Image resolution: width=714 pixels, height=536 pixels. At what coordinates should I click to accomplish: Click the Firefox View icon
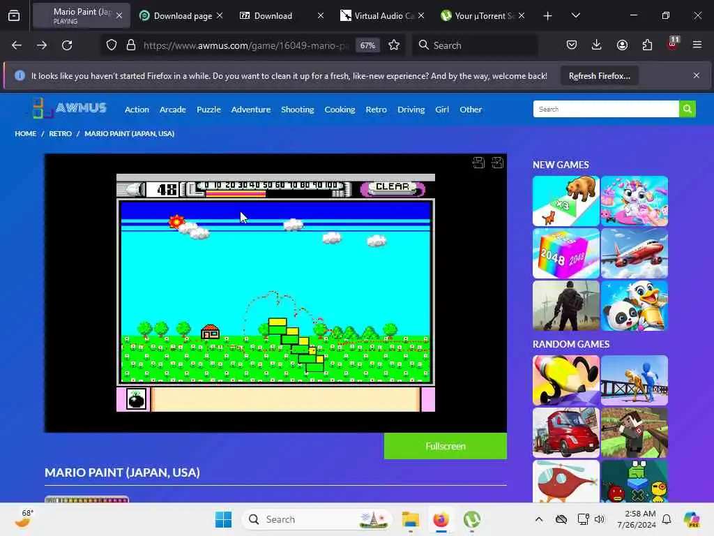(x=14, y=16)
